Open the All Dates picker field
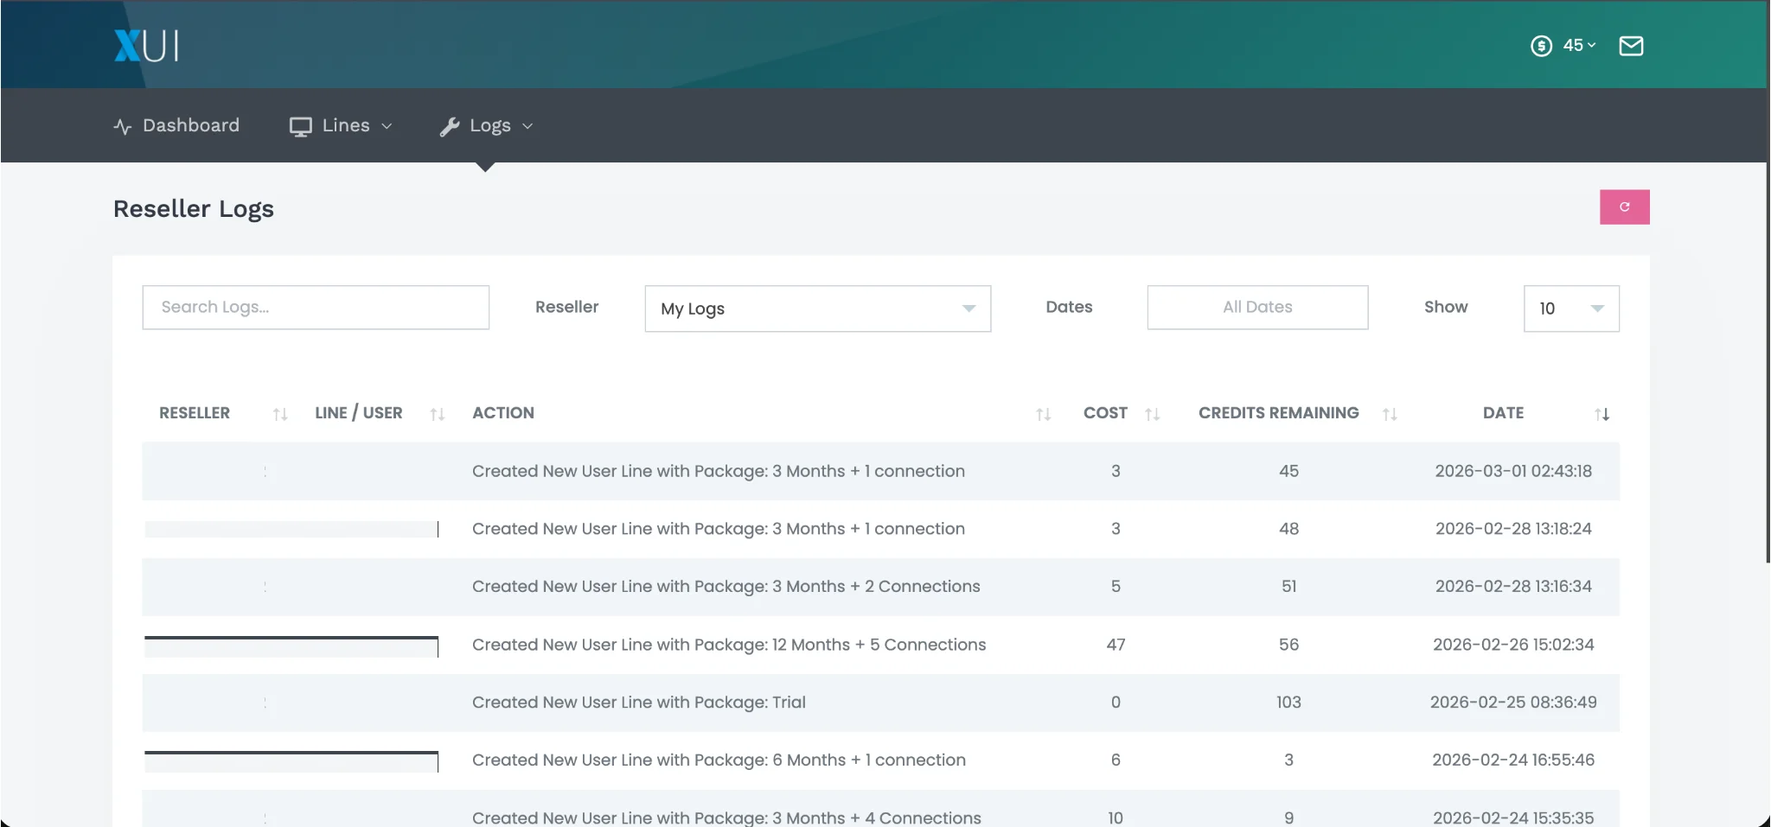 point(1256,308)
